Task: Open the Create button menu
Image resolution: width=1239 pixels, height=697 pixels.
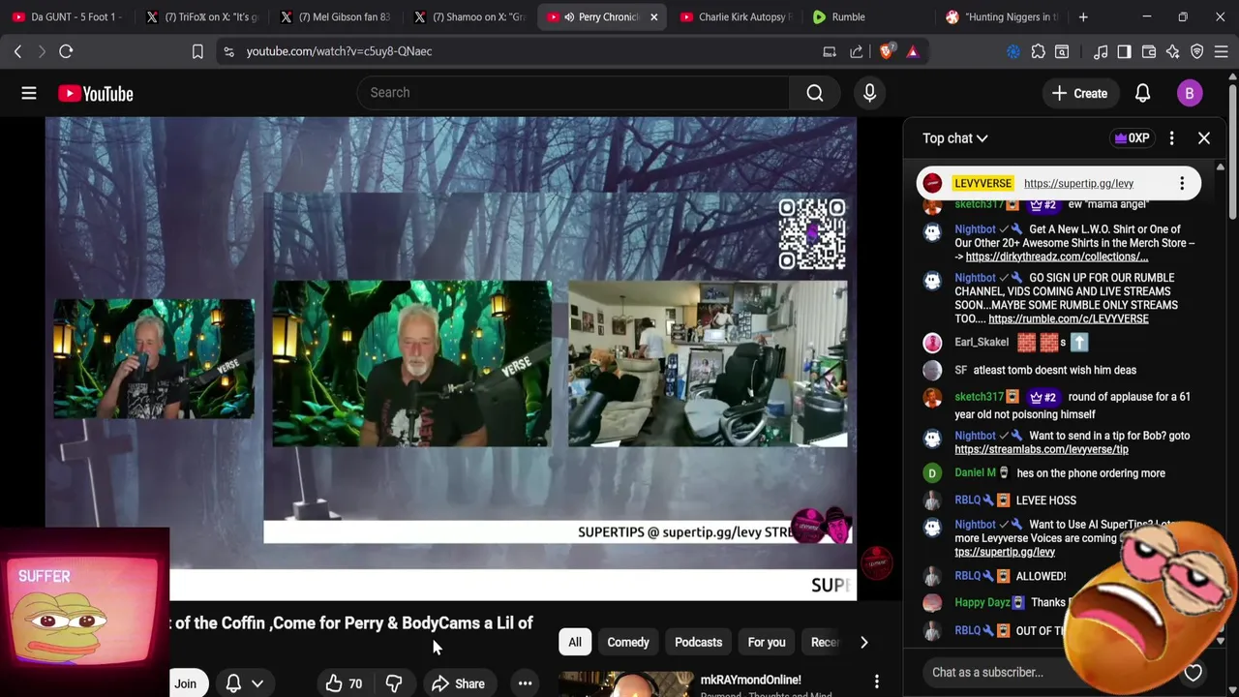Action: pyautogui.click(x=1079, y=93)
